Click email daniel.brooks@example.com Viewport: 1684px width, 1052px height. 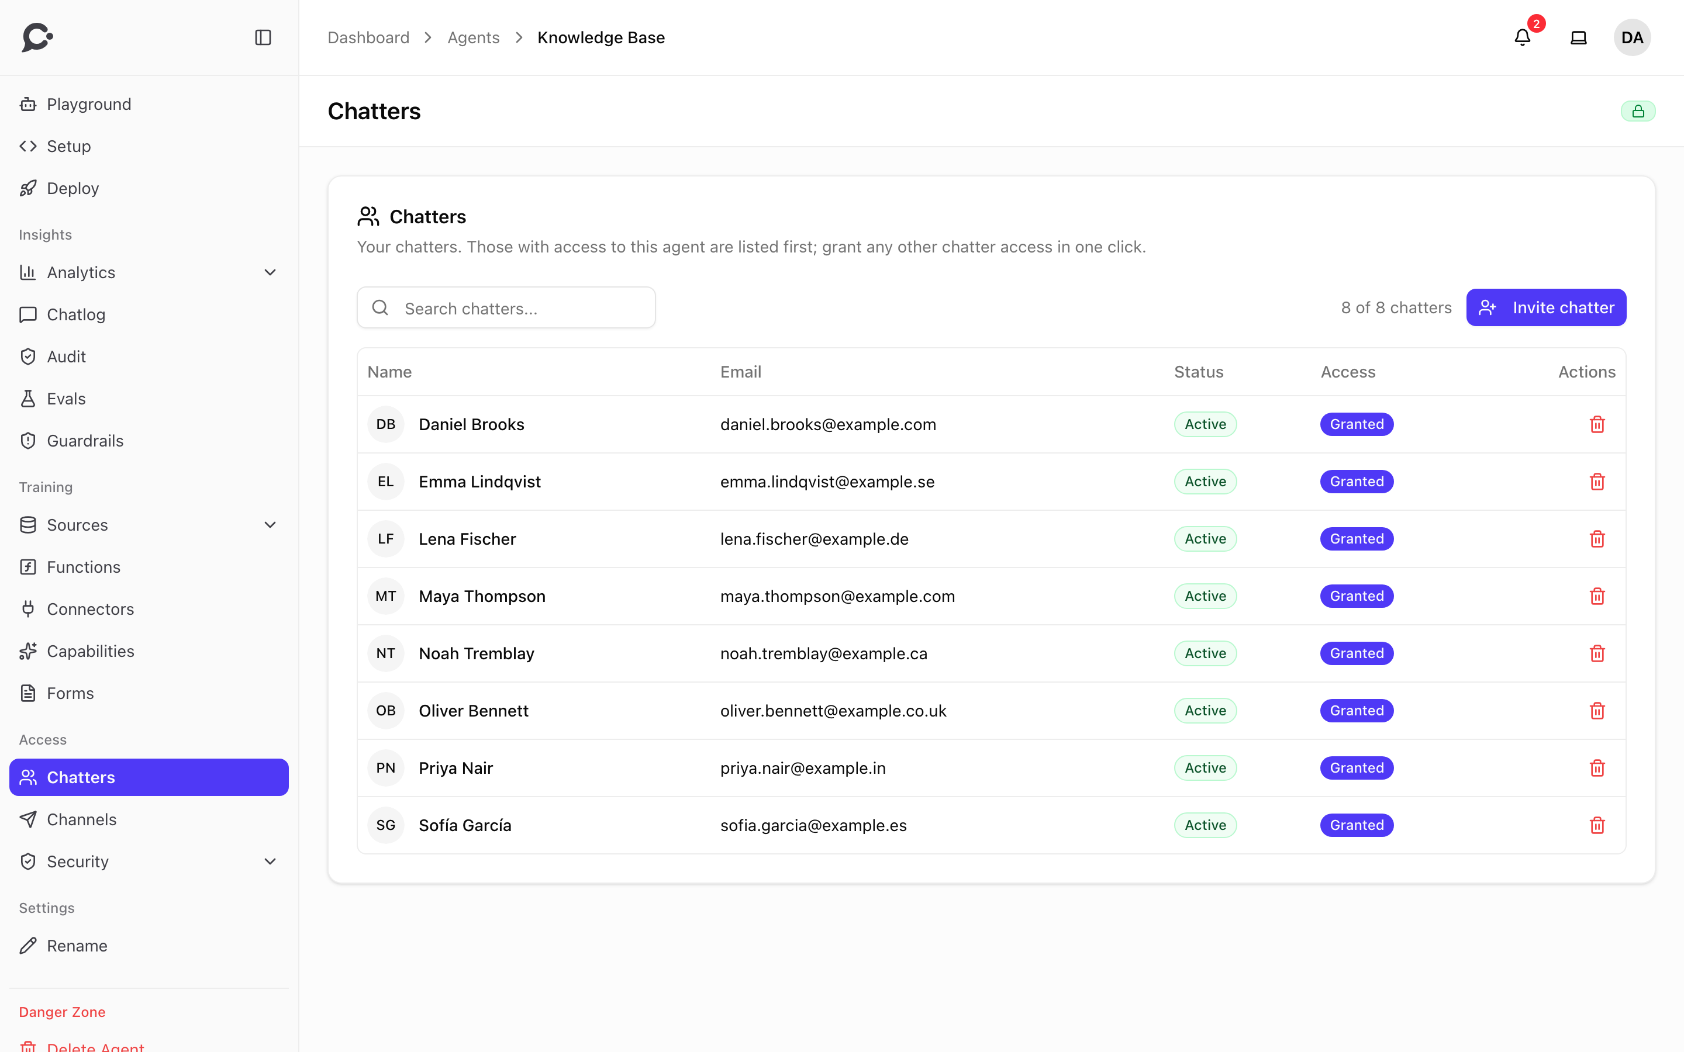click(828, 424)
